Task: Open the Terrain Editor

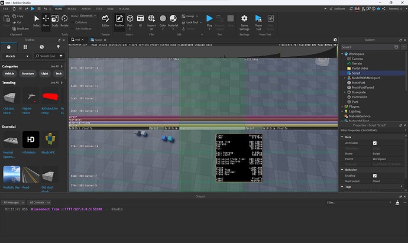Action: (105, 21)
